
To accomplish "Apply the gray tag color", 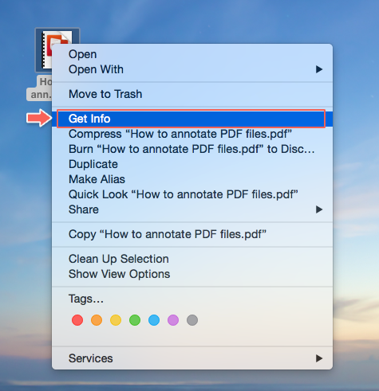I will (x=192, y=320).
